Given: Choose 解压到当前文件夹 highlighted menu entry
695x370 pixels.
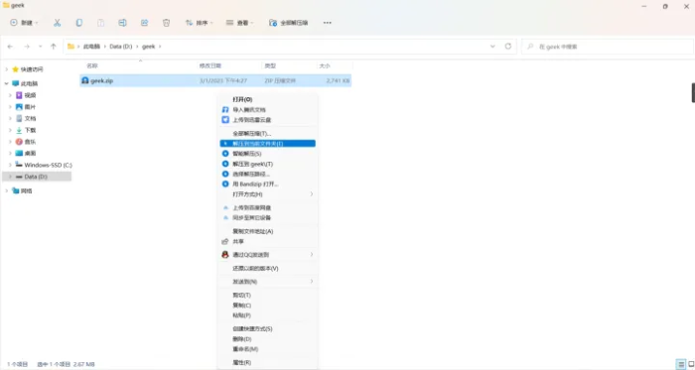Looking at the screenshot, I should 268,144.
